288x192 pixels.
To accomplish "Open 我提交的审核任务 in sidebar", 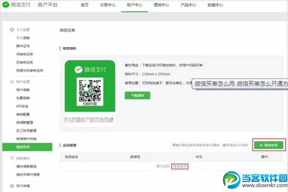I will pyautogui.click(x=30, y=70).
